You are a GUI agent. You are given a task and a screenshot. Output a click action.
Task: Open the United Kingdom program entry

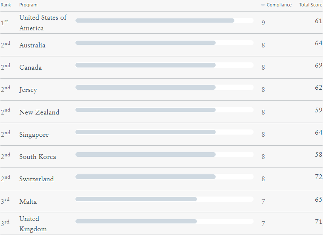(33, 224)
